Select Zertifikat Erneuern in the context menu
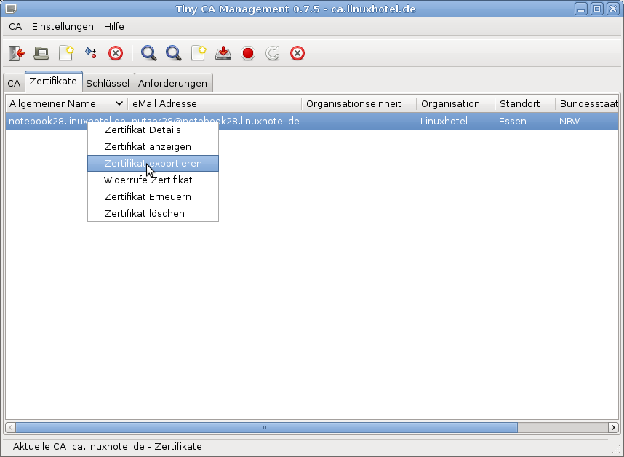624x457 pixels. 148,197
